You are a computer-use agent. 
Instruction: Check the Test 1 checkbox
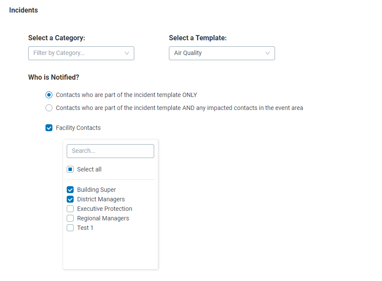(x=70, y=228)
